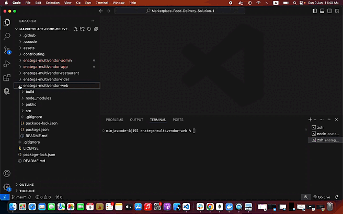Viewport: 343px width, 214px height.
Task: Open the Manage gear icon
Action: click(7, 187)
